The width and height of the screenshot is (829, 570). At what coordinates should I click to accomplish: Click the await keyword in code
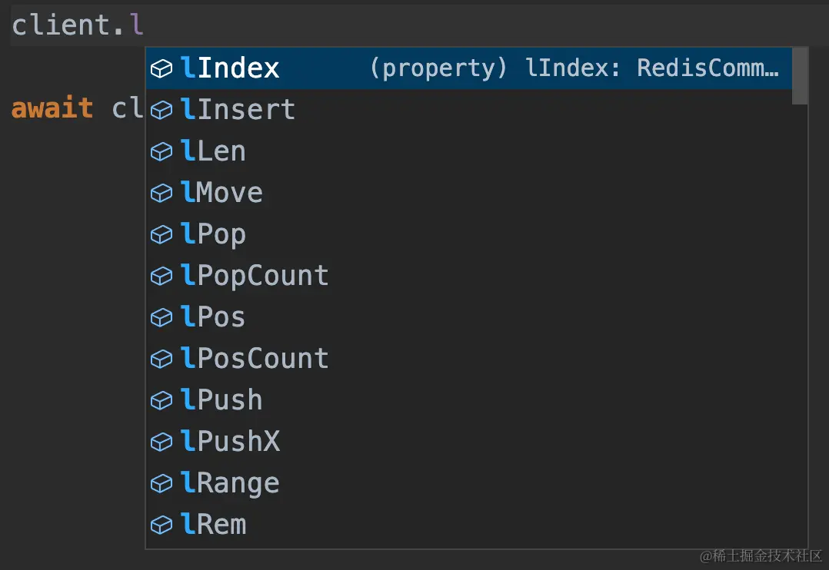52,108
